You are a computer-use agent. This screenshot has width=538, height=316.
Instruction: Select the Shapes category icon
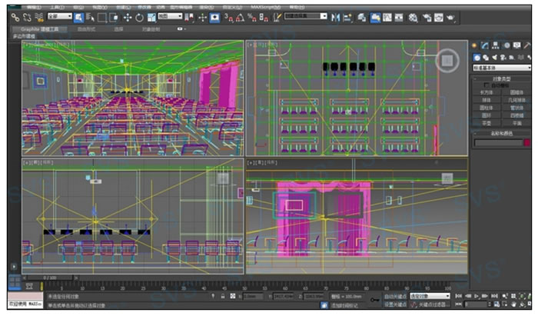tap(487, 57)
